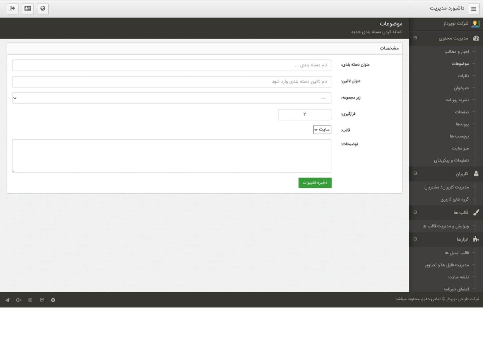
Task: Open the Instagram footer icon
Action: click(x=30, y=300)
